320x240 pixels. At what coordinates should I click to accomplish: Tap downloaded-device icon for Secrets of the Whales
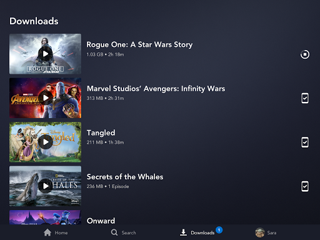click(305, 186)
